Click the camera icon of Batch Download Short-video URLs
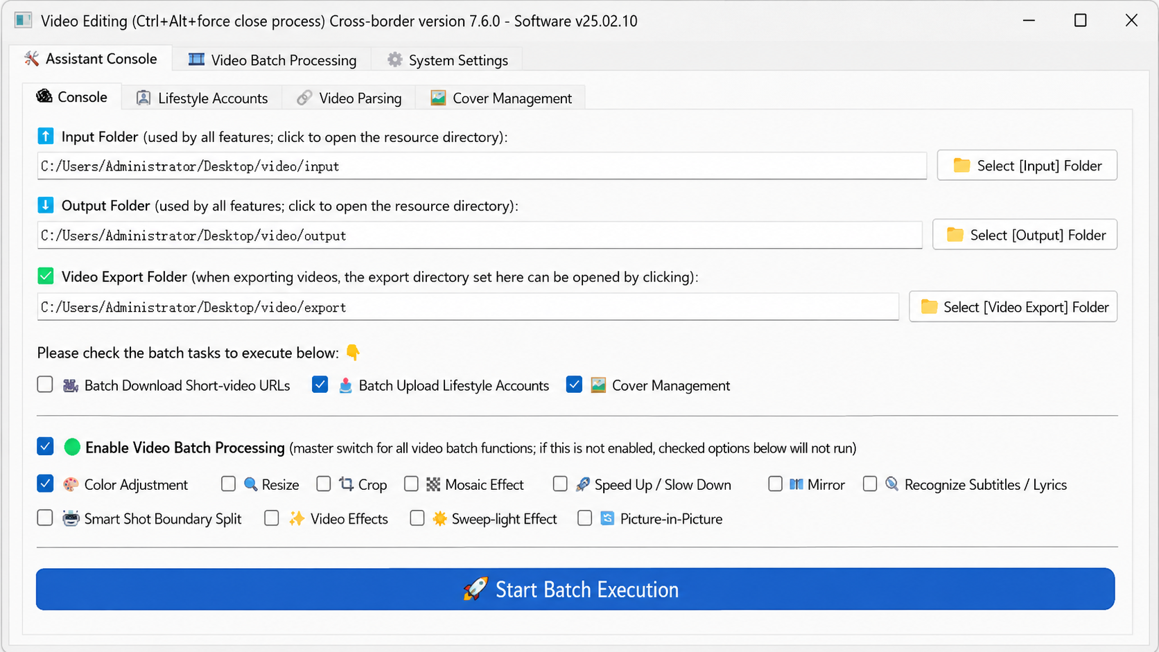 [x=71, y=385]
